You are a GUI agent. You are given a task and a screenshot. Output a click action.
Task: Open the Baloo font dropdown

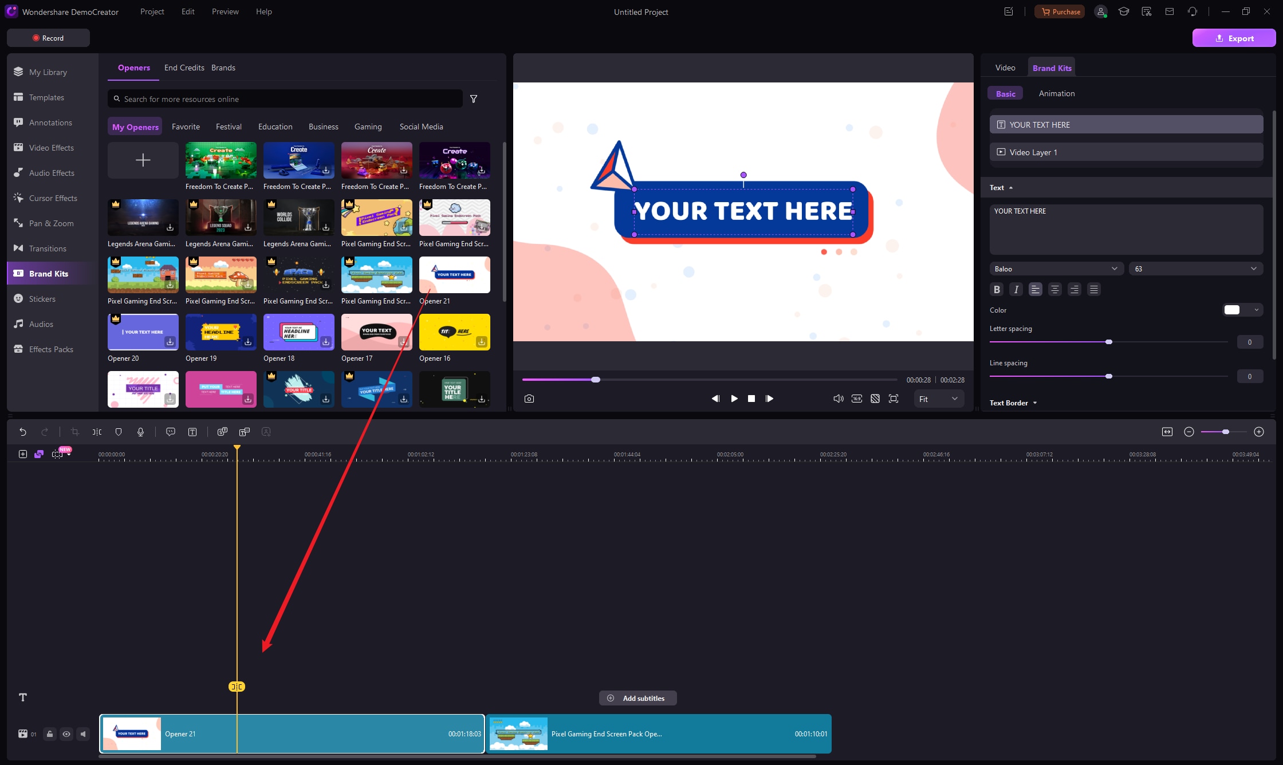pos(1056,269)
